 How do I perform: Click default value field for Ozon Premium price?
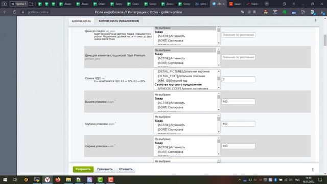click(x=238, y=57)
